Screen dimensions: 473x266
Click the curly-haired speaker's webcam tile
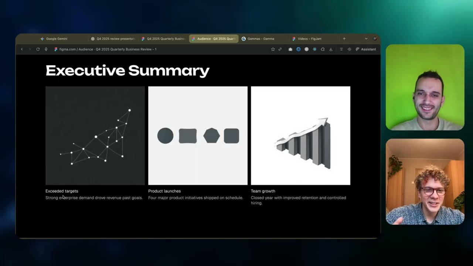(425, 182)
